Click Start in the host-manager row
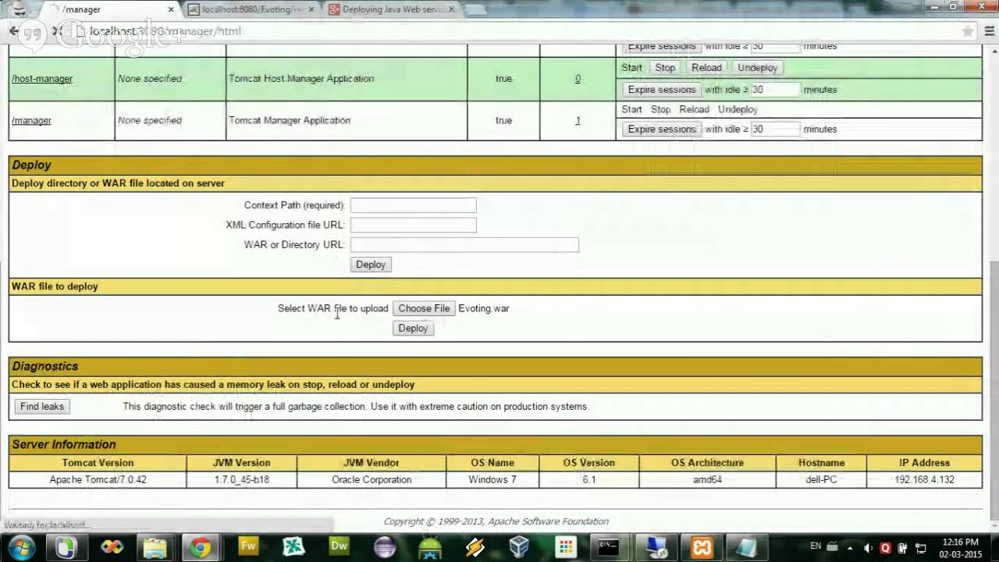 (631, 68)
